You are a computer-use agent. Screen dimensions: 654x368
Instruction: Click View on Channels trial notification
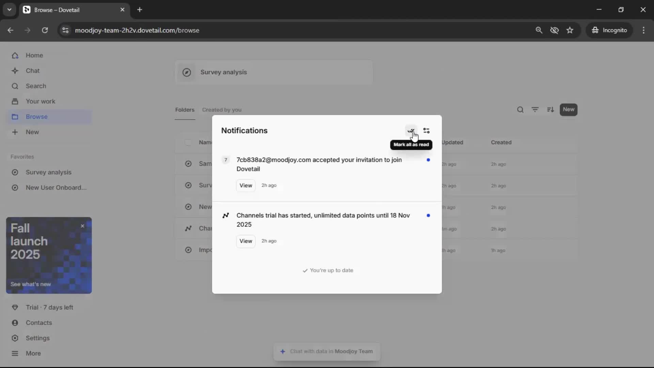tap(245, 241)
